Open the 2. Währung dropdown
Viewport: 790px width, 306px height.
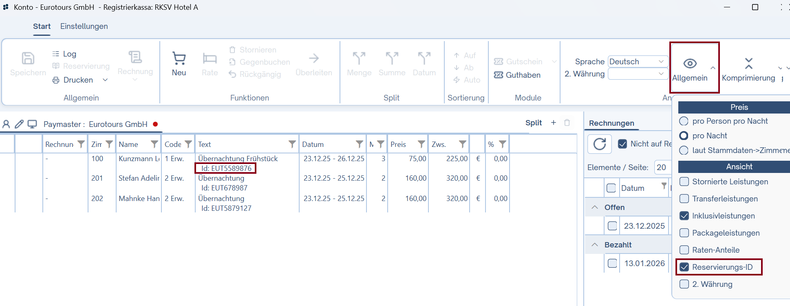pos(638,74)
